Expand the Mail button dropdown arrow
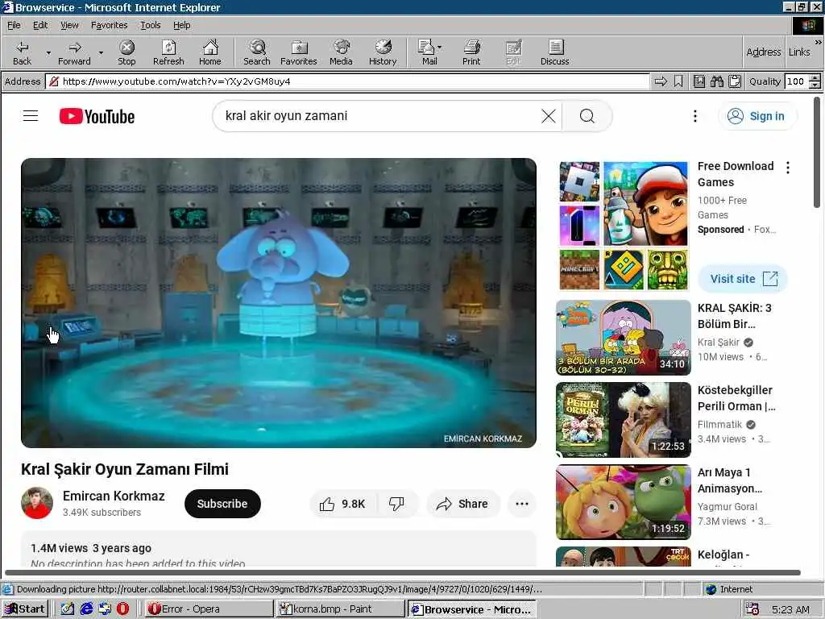825x619 pixels. click(440, 48)
